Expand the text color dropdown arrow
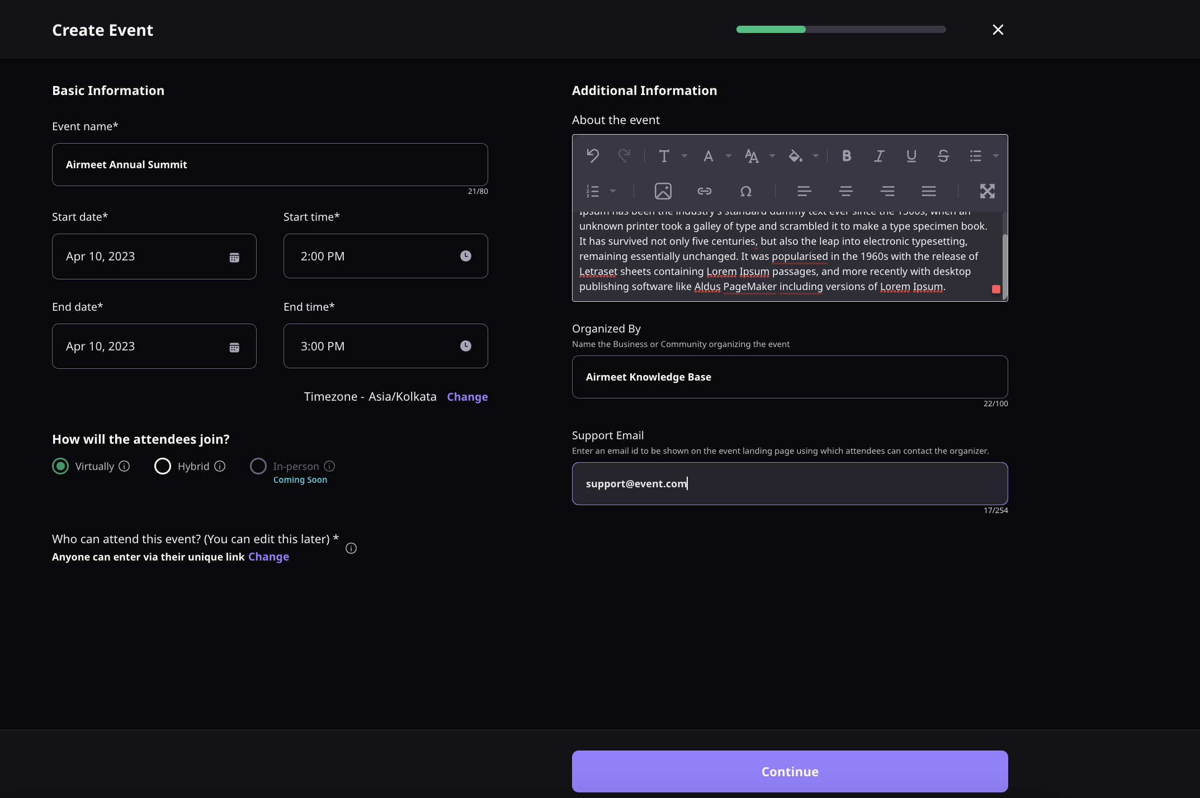The image size is (1200, 798). (x=816, y=156)
